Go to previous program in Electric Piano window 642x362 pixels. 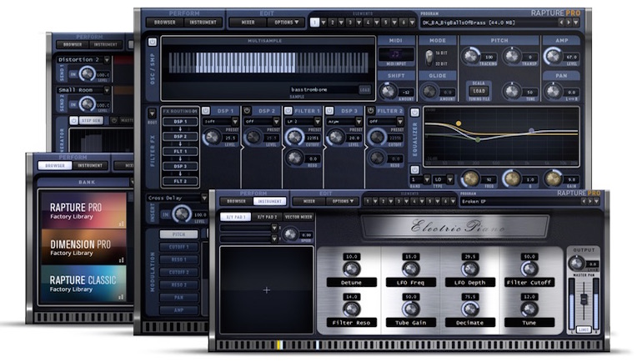tap(584, 201)
